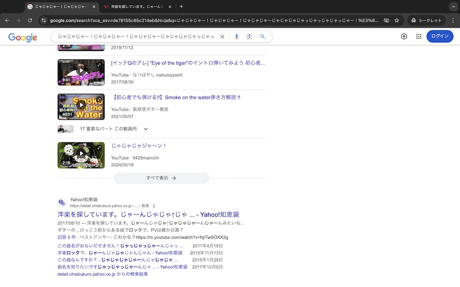Play the Smoke on the Water video thumbnail

(x=81, y=107)
